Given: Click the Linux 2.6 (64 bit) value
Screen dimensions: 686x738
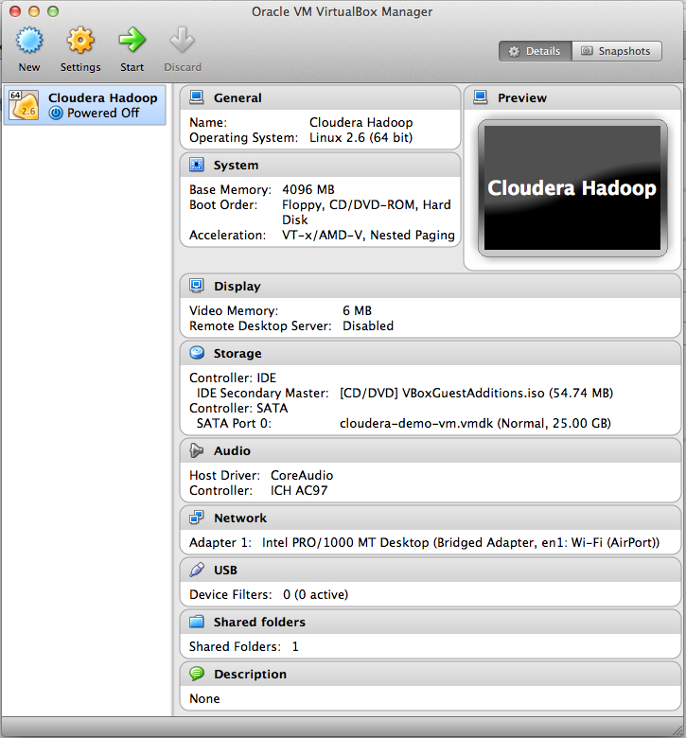Looking at the screenshot, I should coord(361,137).
